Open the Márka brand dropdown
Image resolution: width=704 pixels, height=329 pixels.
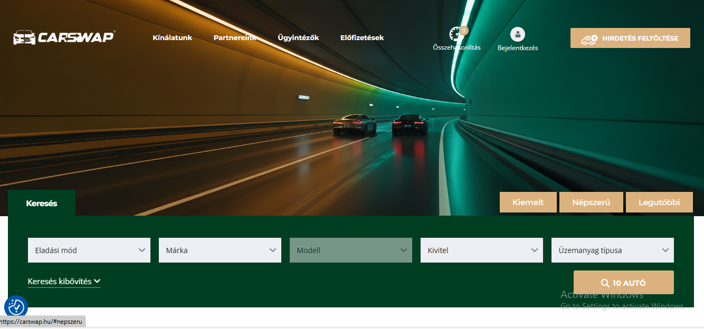220,250
